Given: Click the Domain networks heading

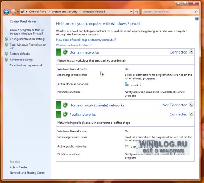Looking at the screenshot, I should (84, 52).
